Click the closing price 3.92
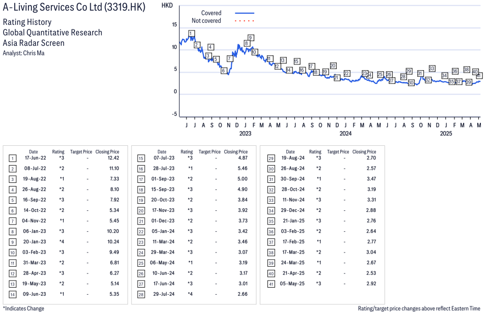The width and height of the screenshot is (486, 312). (242, 210)
